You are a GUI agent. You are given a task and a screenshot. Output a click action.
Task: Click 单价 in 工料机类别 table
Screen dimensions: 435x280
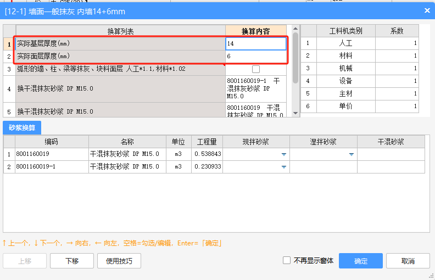click(345, 106)
